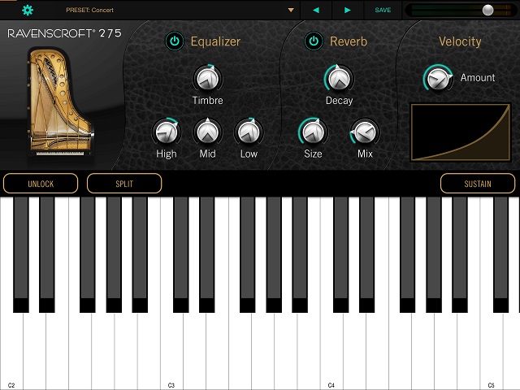
Task: Save the current preset
Action: tap(383, 11)
